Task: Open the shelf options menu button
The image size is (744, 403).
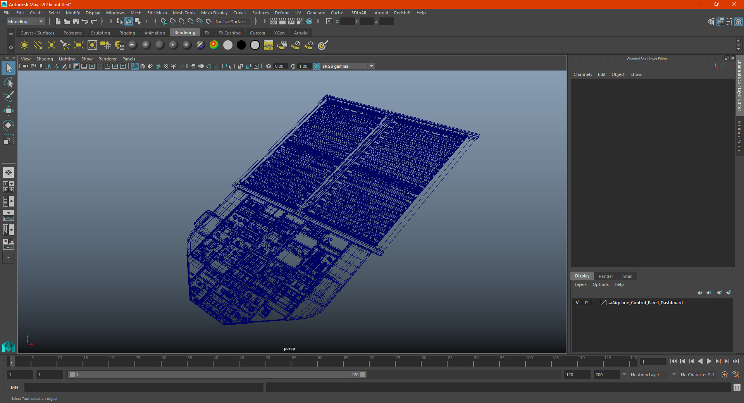Action: tap(11, 34)
